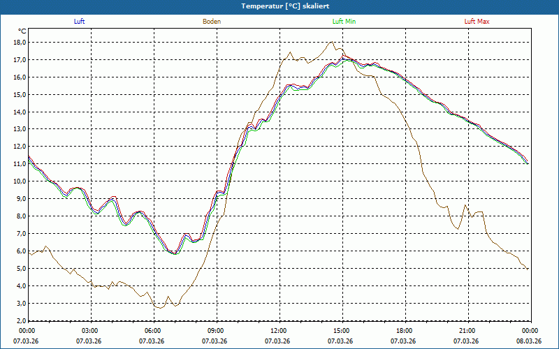This screenshot has width=559, height=349.
Task: Click the 14,0 y-axis tick label
Action: pyautogui.click(x=18, y=112)
